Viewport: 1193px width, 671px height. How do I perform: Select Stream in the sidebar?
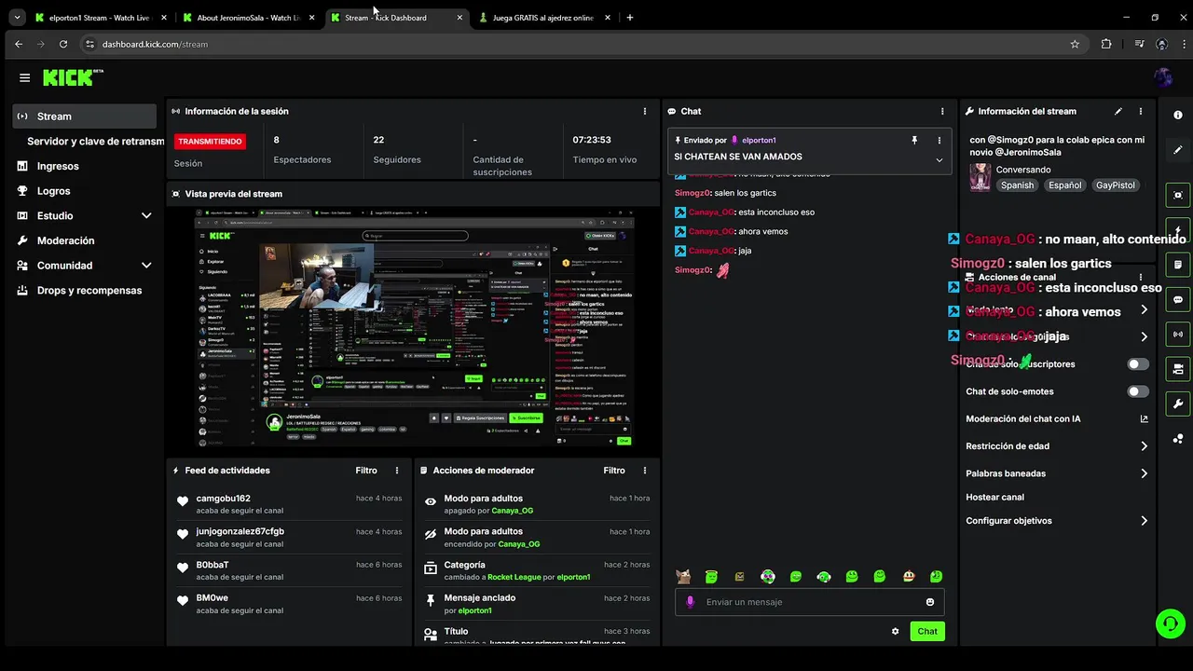[85, 116]
